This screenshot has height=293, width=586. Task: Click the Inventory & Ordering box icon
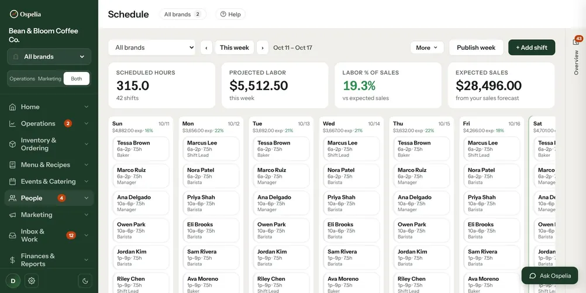pos(12,144)
